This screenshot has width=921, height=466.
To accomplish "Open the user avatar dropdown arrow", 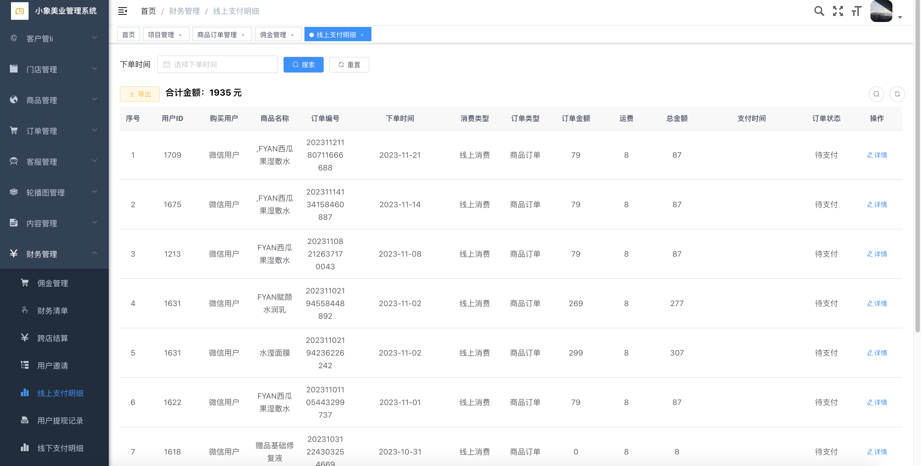I will tap(900, 17).
